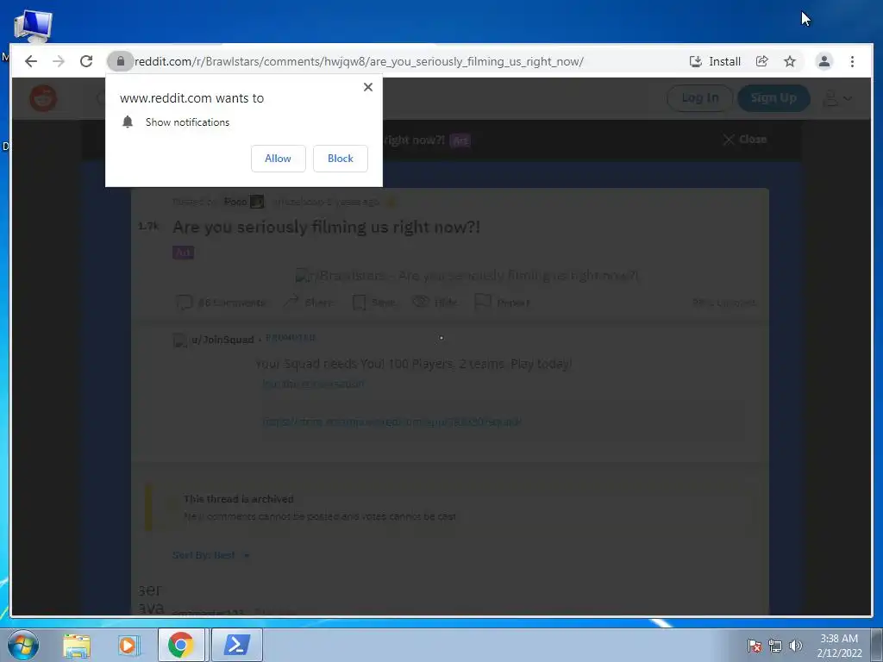Open the network status tray icon
883x662 pixels.
(x=775, y=646)
